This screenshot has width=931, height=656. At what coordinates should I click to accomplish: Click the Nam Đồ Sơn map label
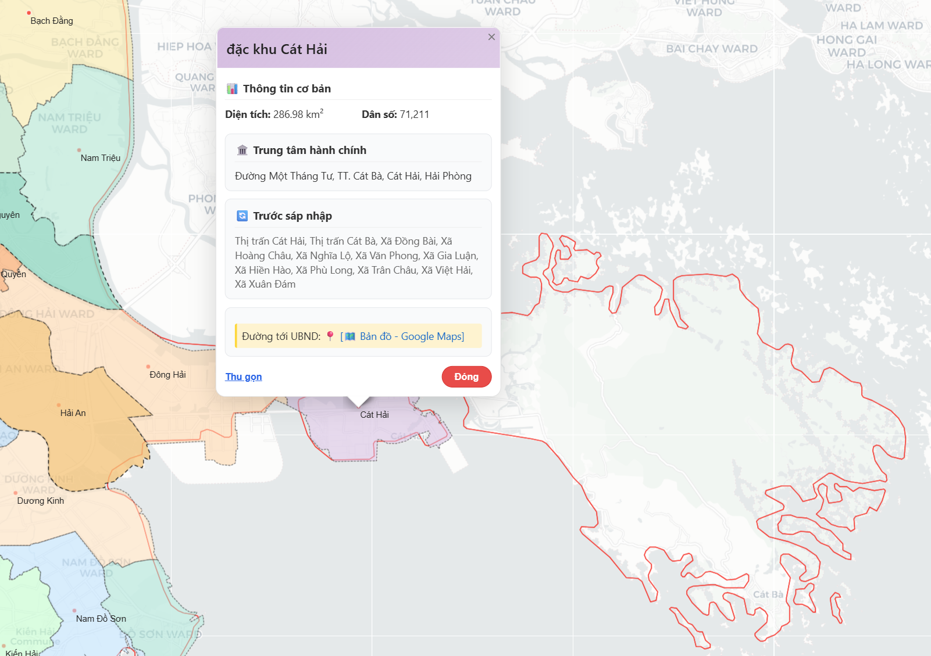(101, 619)
